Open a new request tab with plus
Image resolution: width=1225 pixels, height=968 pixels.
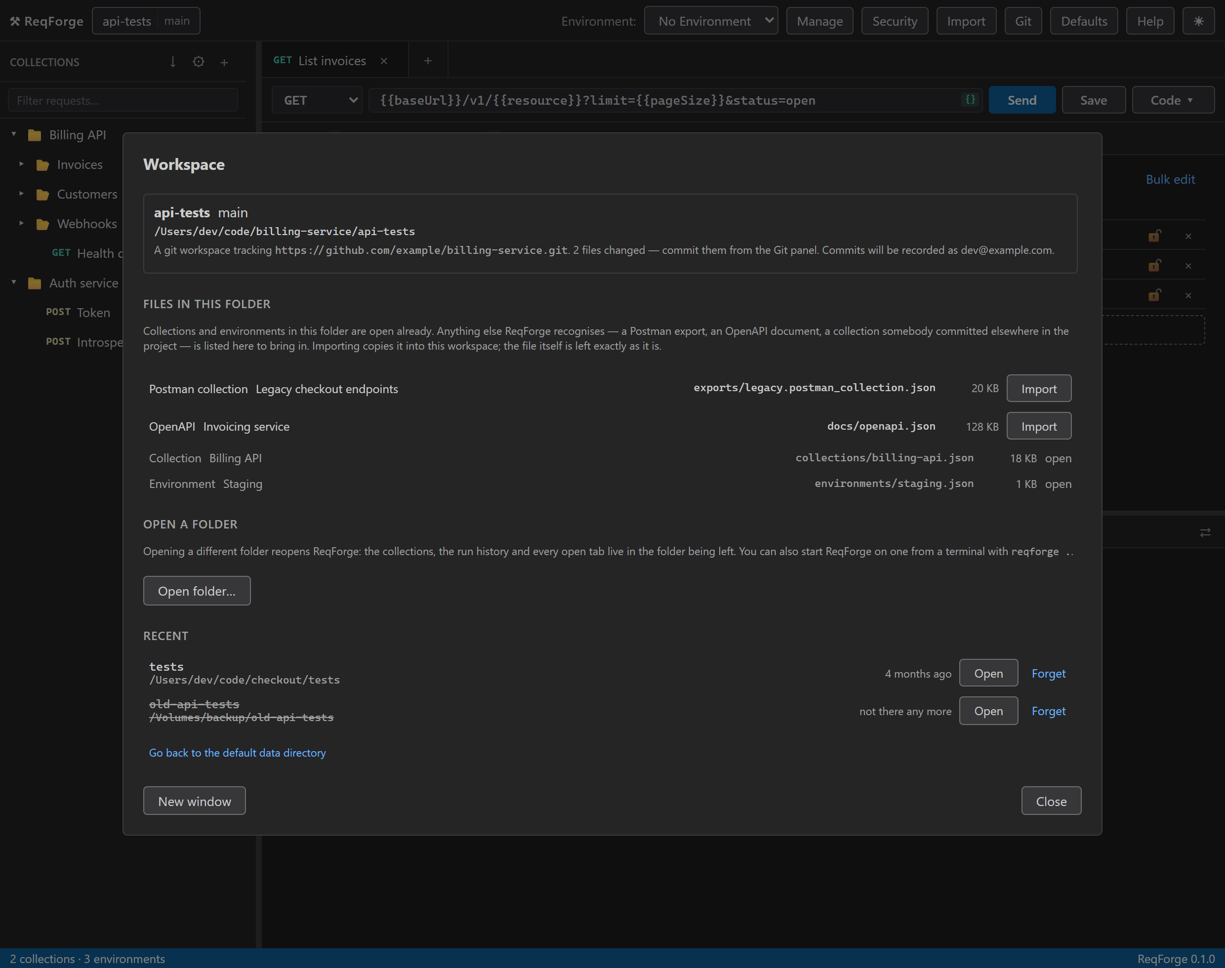[x=428, y=60]
